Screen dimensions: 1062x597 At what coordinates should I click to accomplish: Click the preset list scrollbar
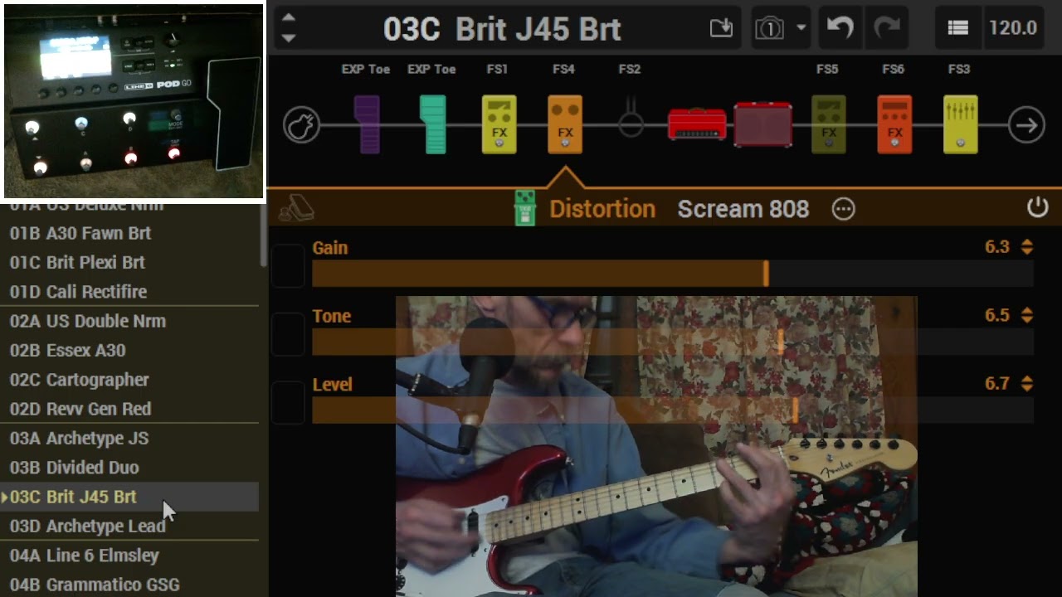[264, 235]
